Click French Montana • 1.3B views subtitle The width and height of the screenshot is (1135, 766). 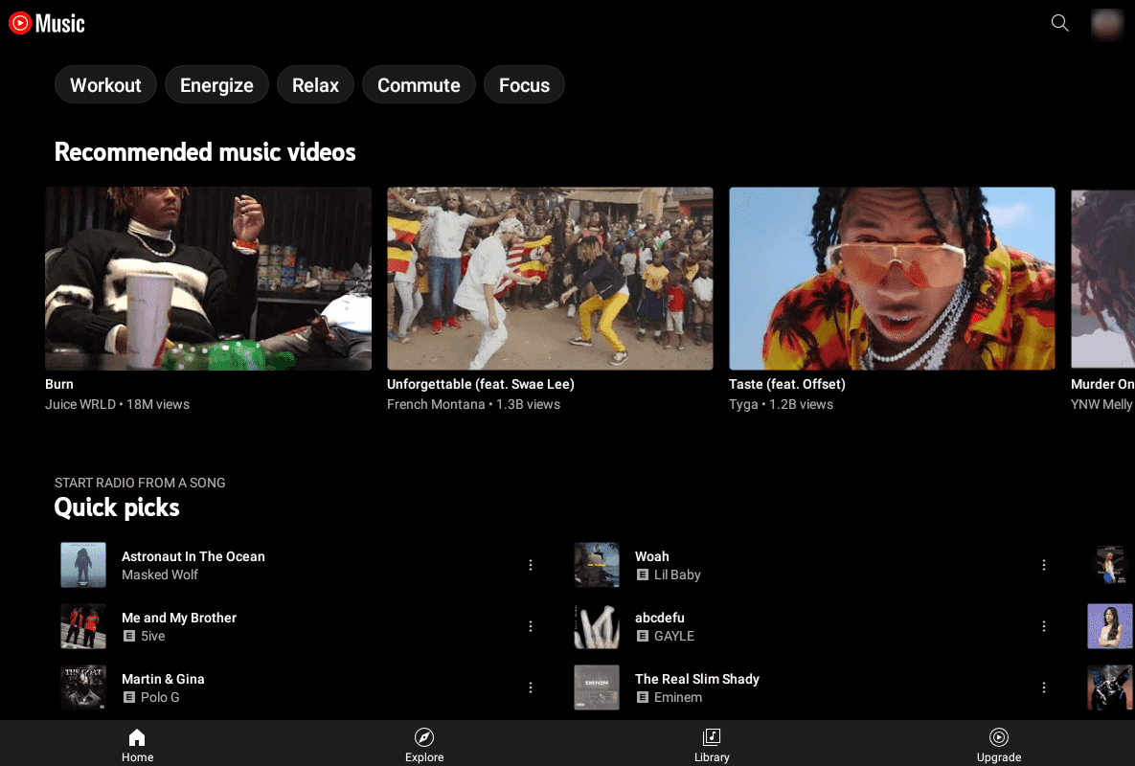pos(473,404)
